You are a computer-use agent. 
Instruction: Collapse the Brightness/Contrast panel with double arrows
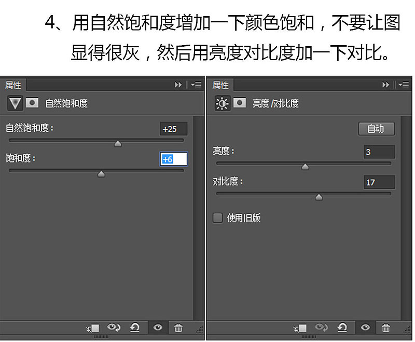point(385,85)
